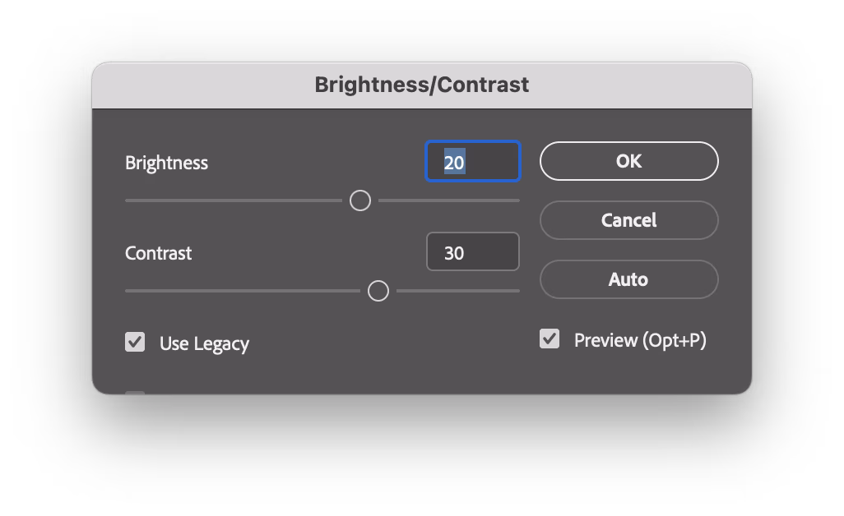This screenshot has width=844, height=516.
Task: Click the partially hidden checkbox below Use Legacy
Action: [135, 393]
